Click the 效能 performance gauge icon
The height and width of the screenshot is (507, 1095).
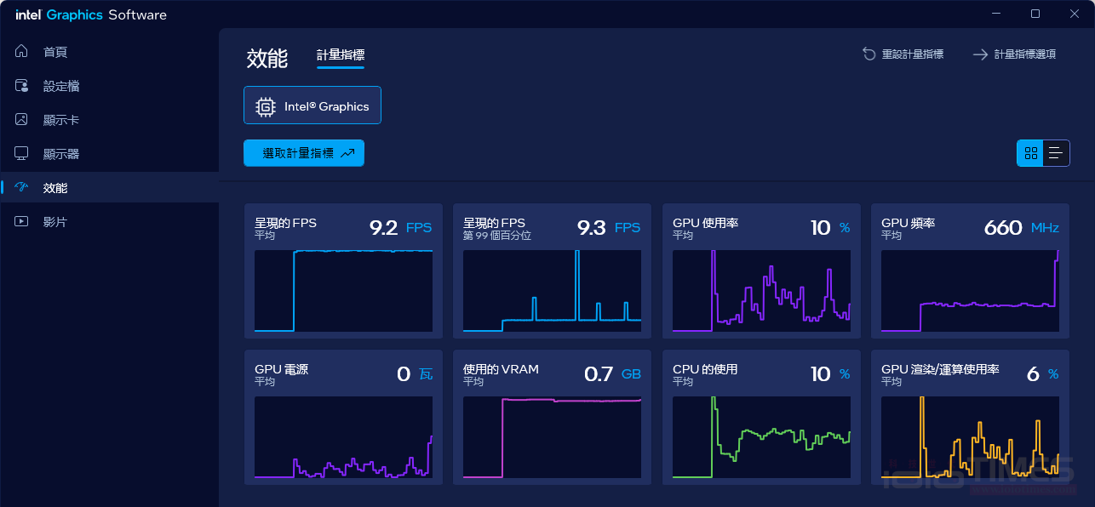point(22,188)
